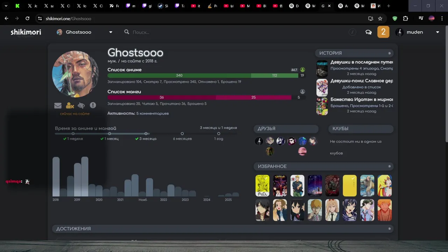Open the ДРУЗЬЯ section header

pyautogui.click(x=286, y=129)
